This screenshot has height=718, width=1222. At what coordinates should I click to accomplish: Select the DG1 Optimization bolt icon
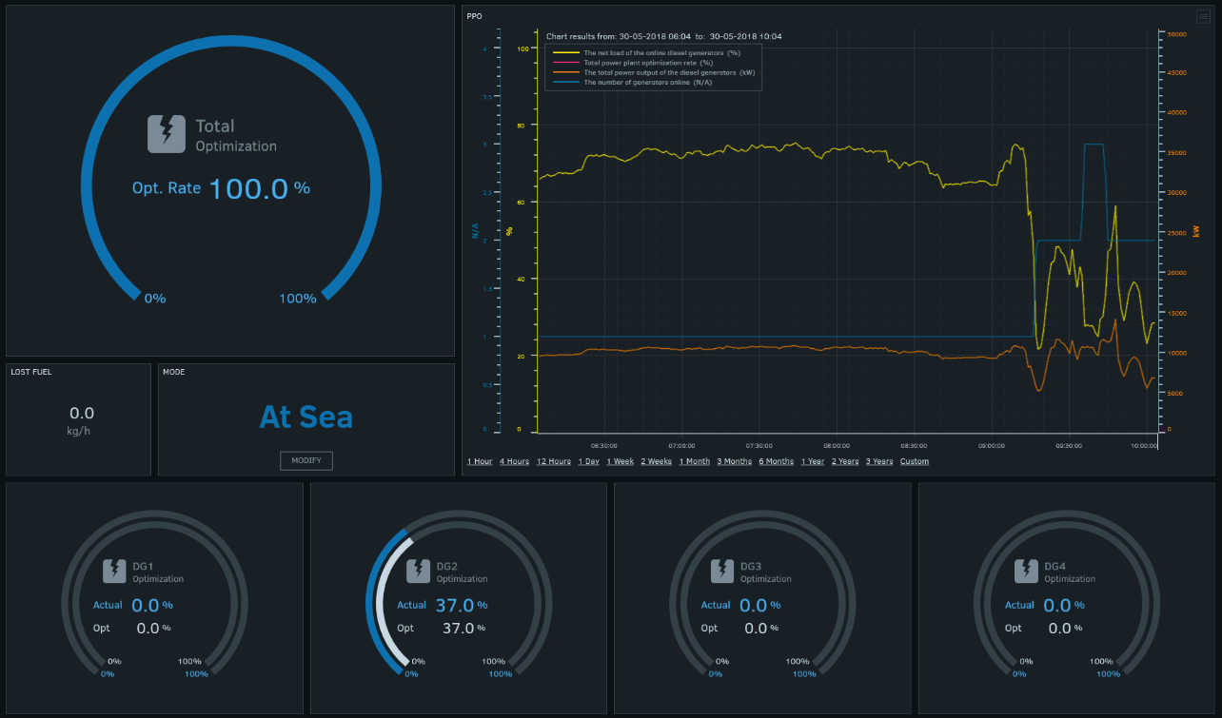[113, 571]
